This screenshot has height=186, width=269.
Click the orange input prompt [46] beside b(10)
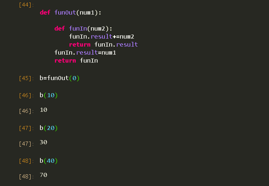click(26, 96)
